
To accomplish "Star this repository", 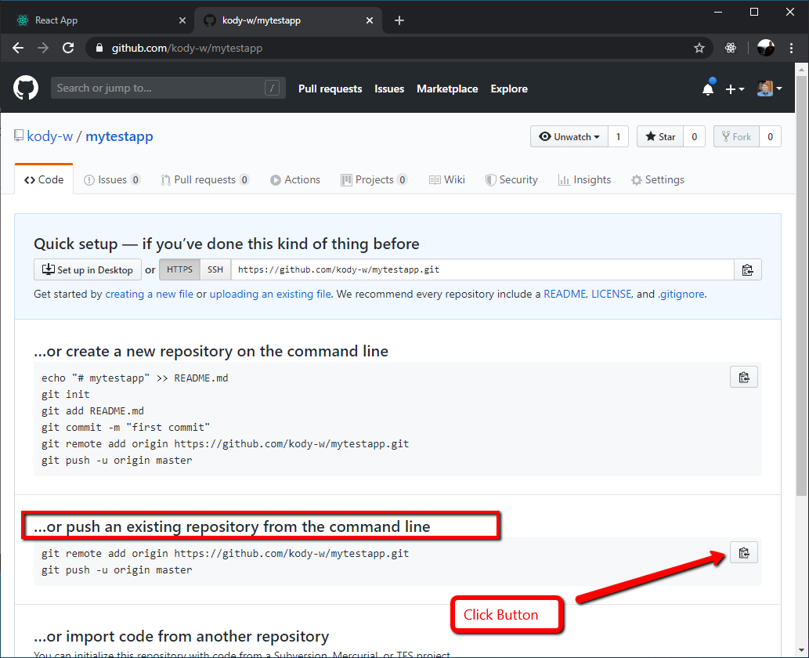I will coord(660,137).
